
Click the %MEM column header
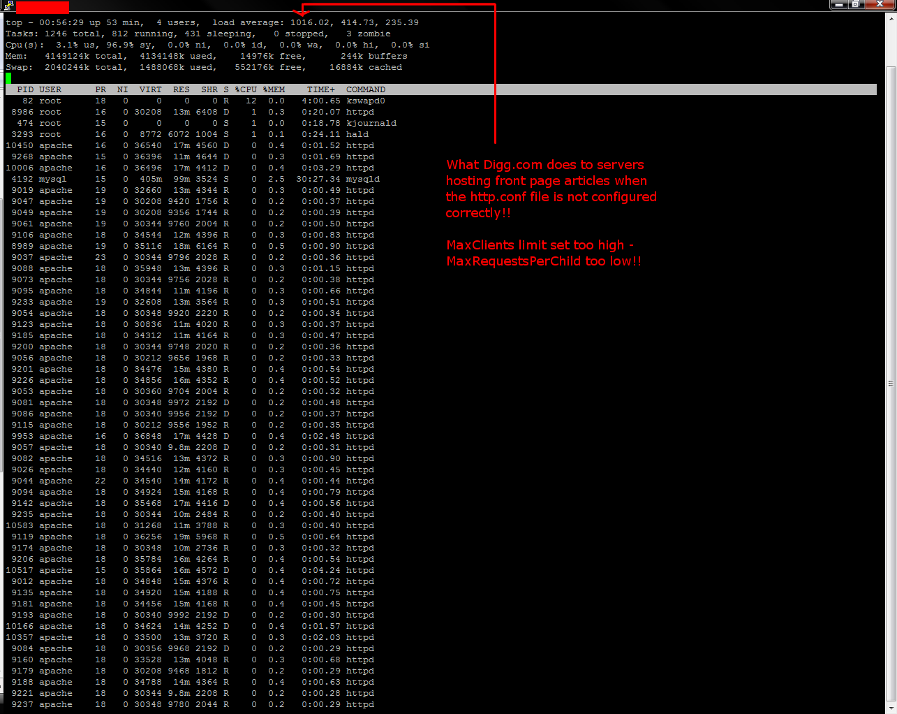tap(274, 89)
